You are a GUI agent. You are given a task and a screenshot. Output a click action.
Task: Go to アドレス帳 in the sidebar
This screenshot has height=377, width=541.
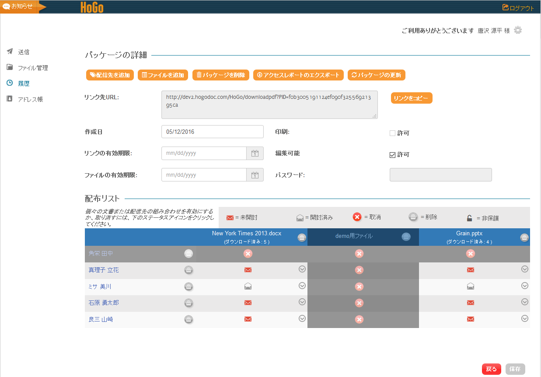tap(30, 99)
